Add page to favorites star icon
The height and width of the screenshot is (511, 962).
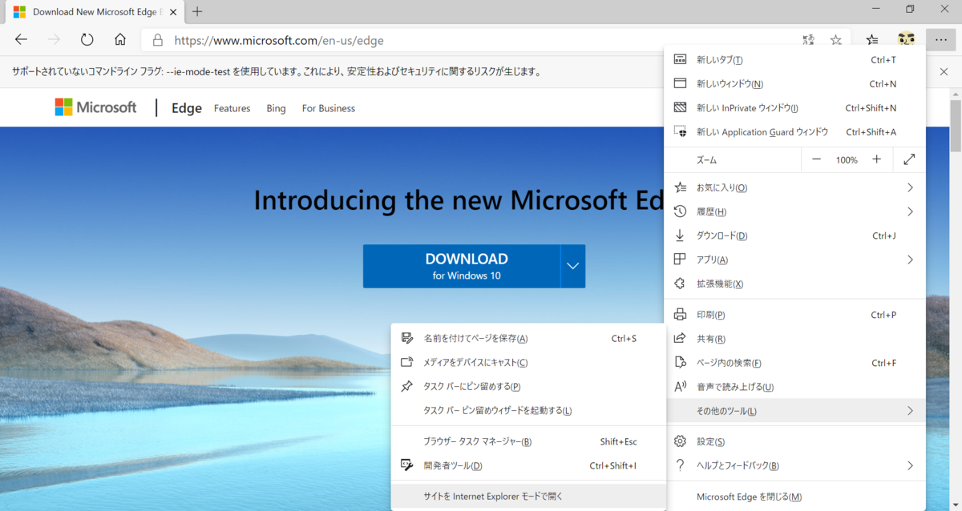836,39
